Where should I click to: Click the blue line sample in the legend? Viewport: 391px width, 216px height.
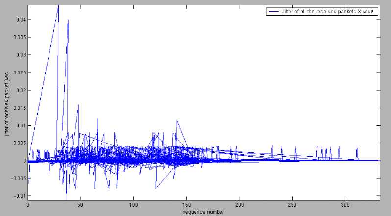273,12
